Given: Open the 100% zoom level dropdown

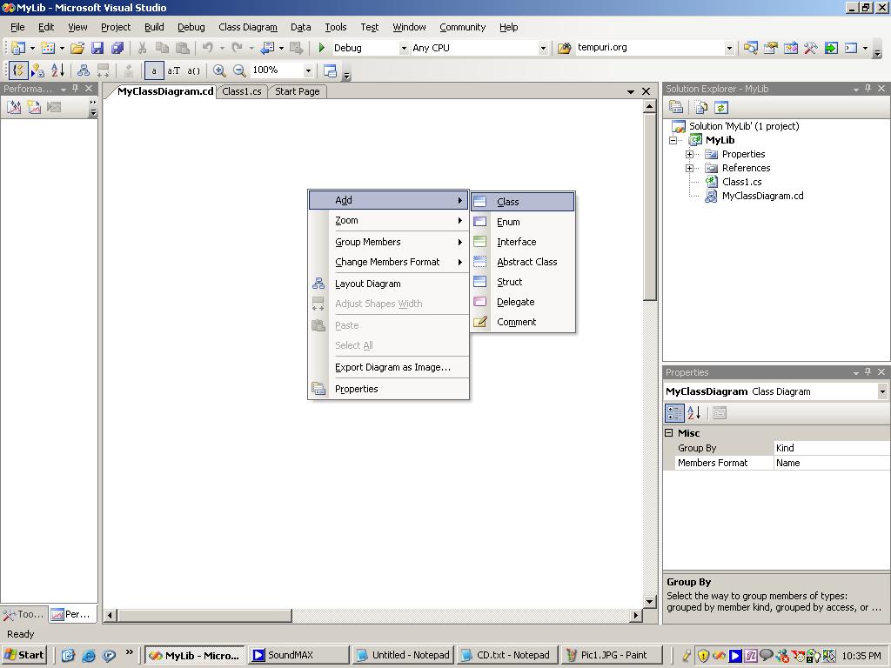Looking at the screenshot, I should [x=308, y=70].
